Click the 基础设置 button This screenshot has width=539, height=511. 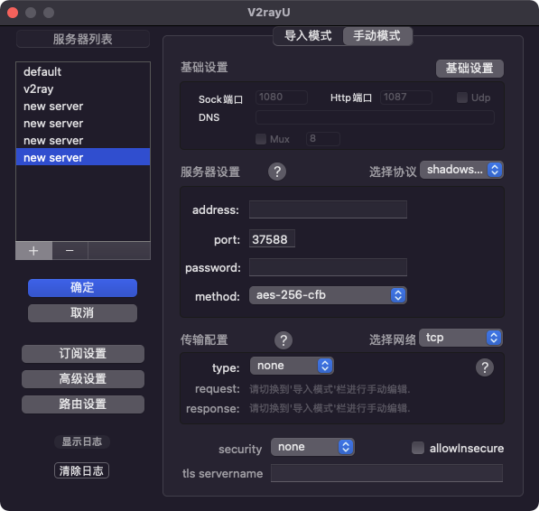469,69
